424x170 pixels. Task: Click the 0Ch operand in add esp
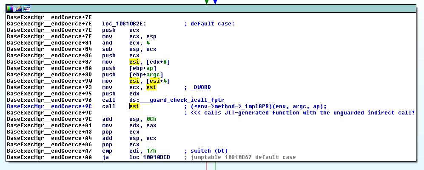click(x=151, y=119)
